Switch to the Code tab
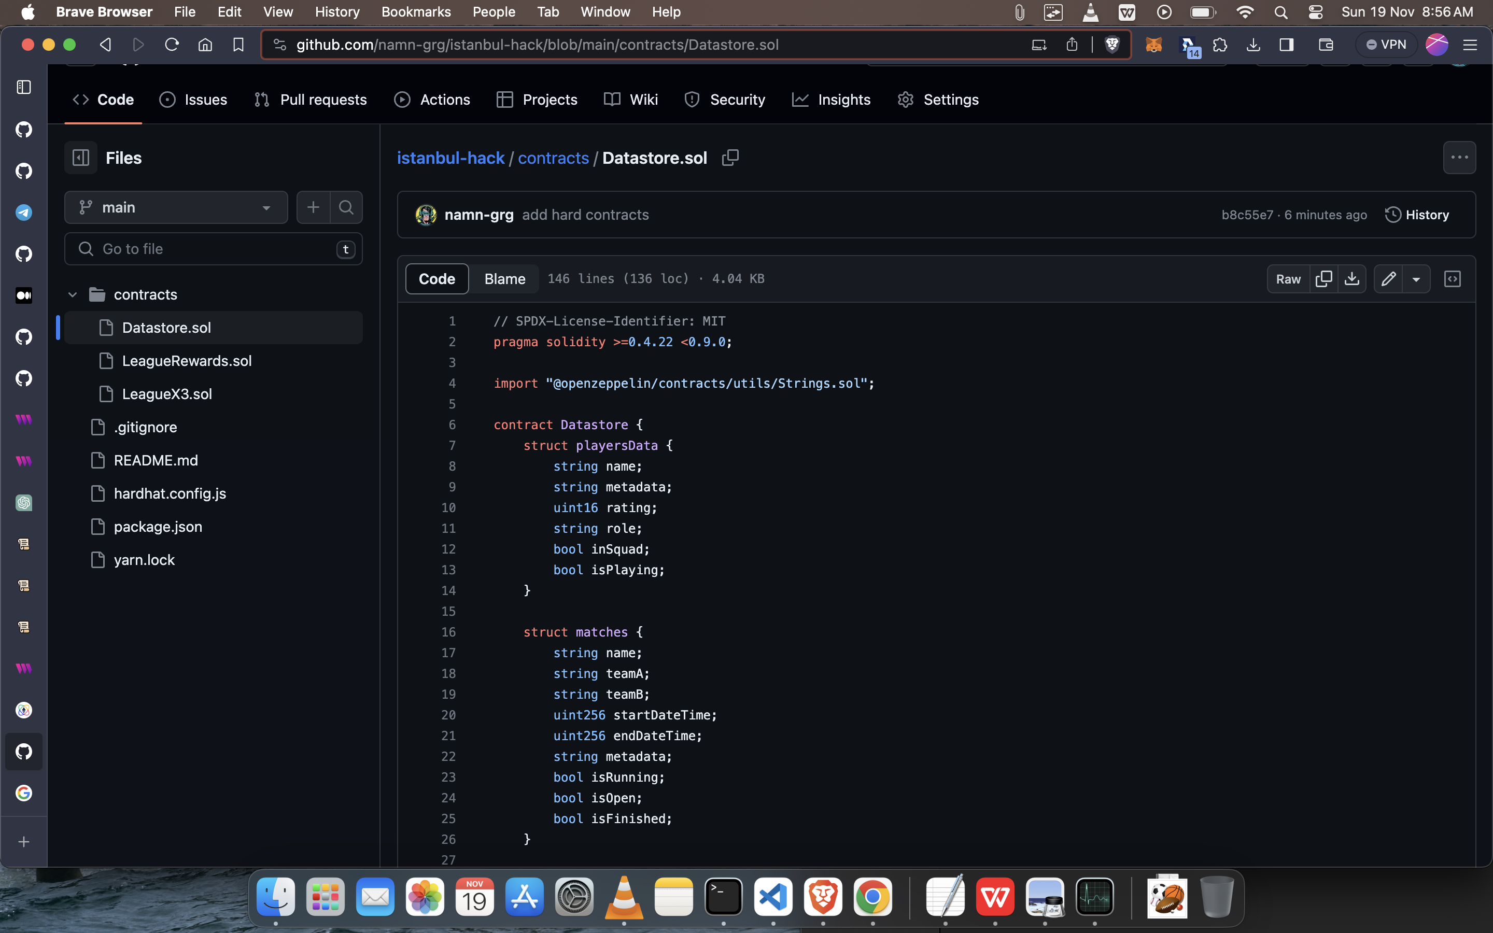This screenshot has height=933, width=1493. (438, 278)
